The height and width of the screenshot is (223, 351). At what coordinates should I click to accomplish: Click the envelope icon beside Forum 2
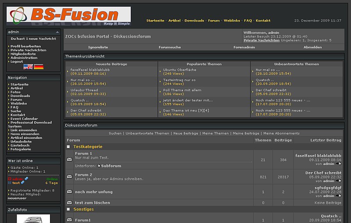[x=69, y=176]
